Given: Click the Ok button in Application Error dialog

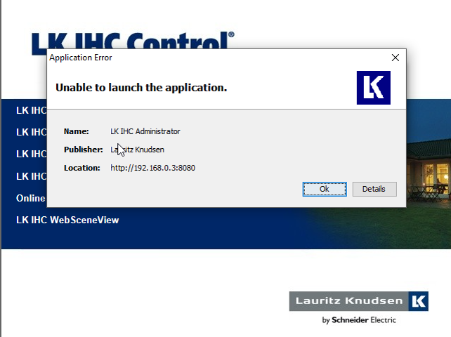Looking at the screenshot, I should (325, 189).
